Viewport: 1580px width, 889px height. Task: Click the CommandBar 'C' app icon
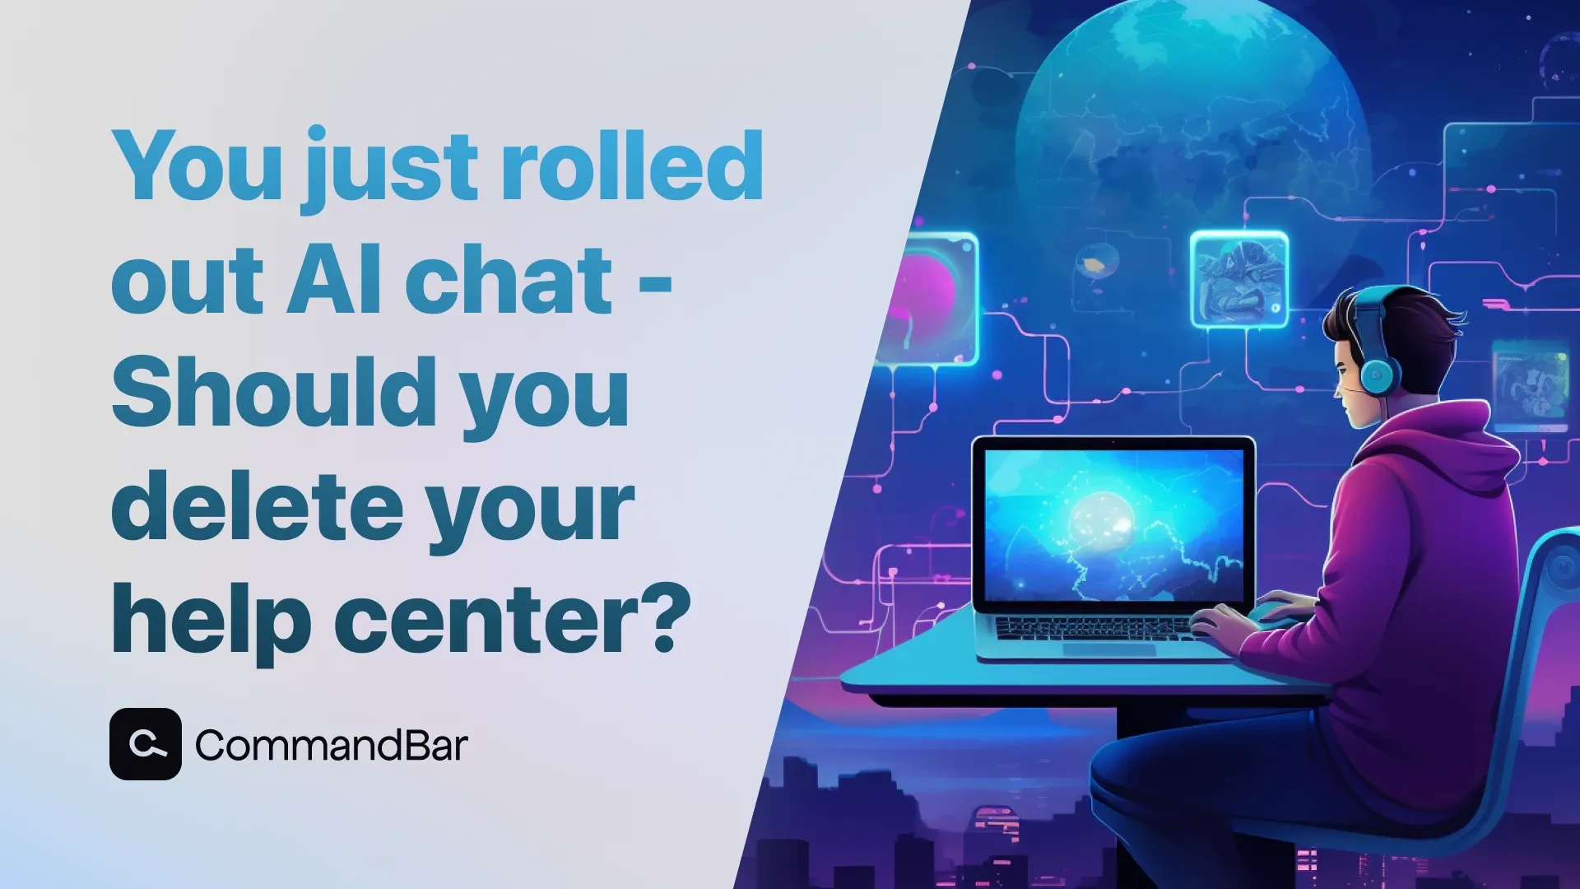click(x=144, y=742)
